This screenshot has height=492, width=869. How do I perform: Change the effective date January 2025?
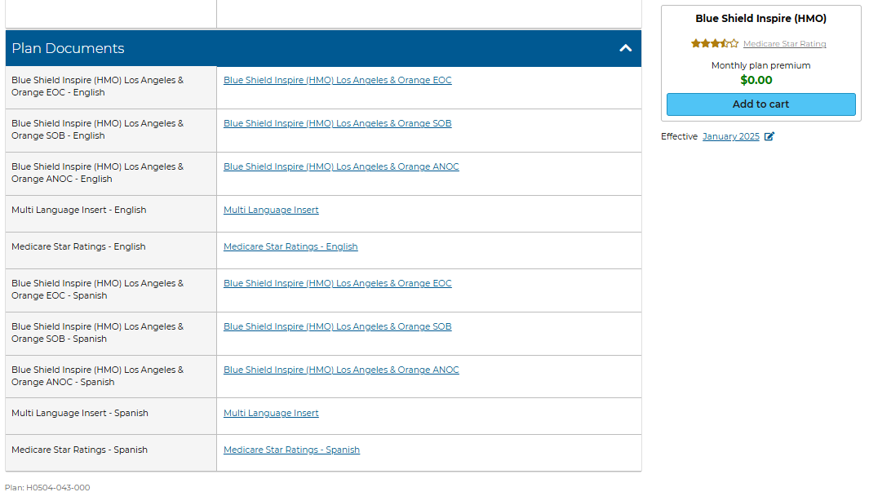pyautogui.click(x=730, y=136)
